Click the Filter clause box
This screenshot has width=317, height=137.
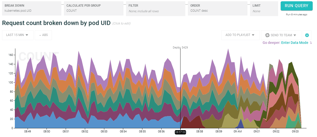point(155,8)
